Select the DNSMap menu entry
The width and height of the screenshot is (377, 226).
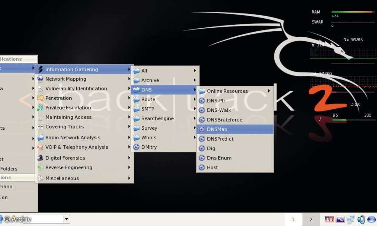coord(235,129)
